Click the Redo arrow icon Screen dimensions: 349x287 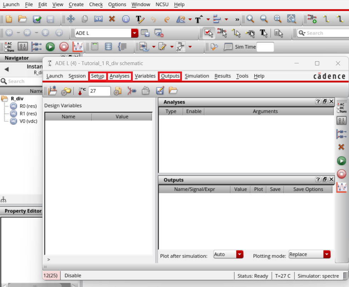pyautogui.click(x=167, y=19)
